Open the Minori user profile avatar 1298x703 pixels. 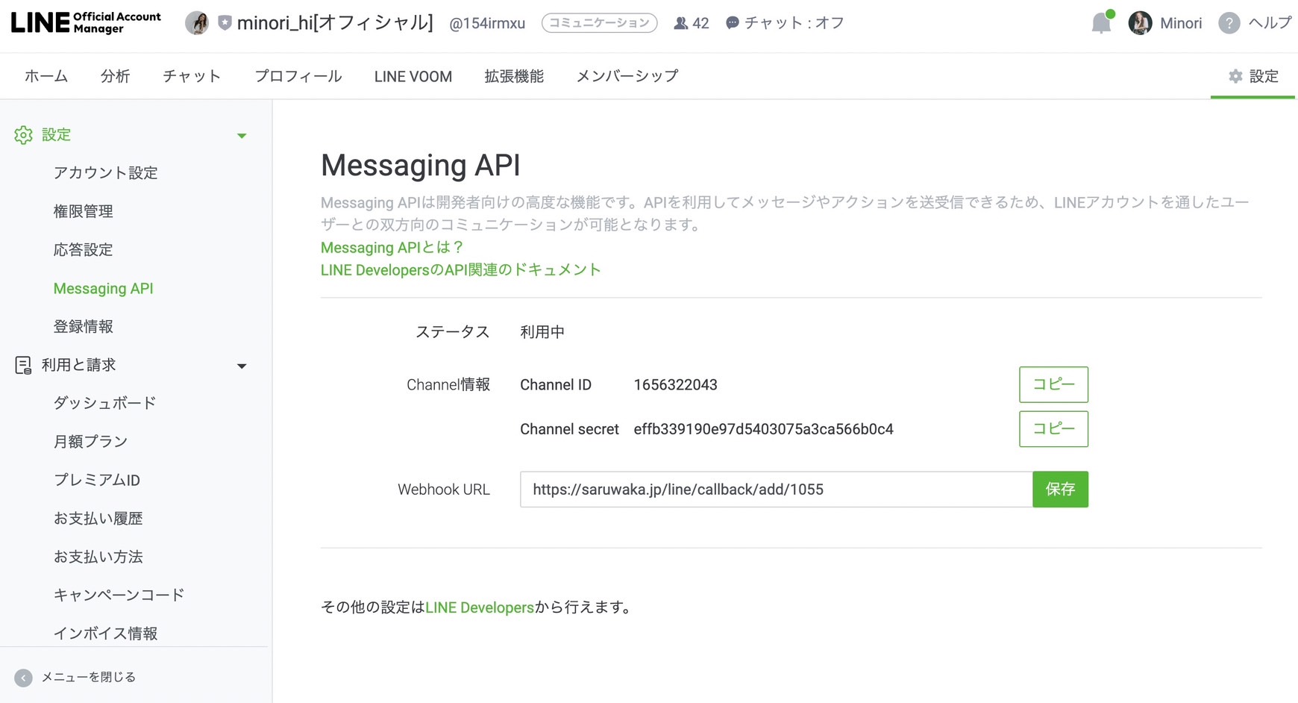[1140, 23]
